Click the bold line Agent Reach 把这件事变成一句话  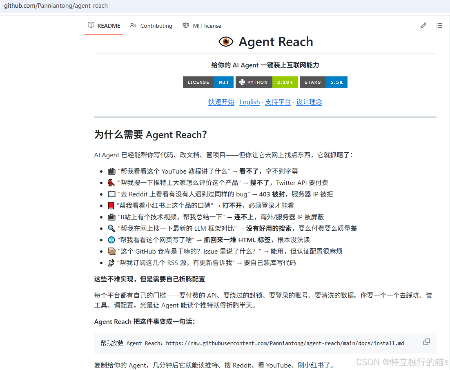coord(145,321)
